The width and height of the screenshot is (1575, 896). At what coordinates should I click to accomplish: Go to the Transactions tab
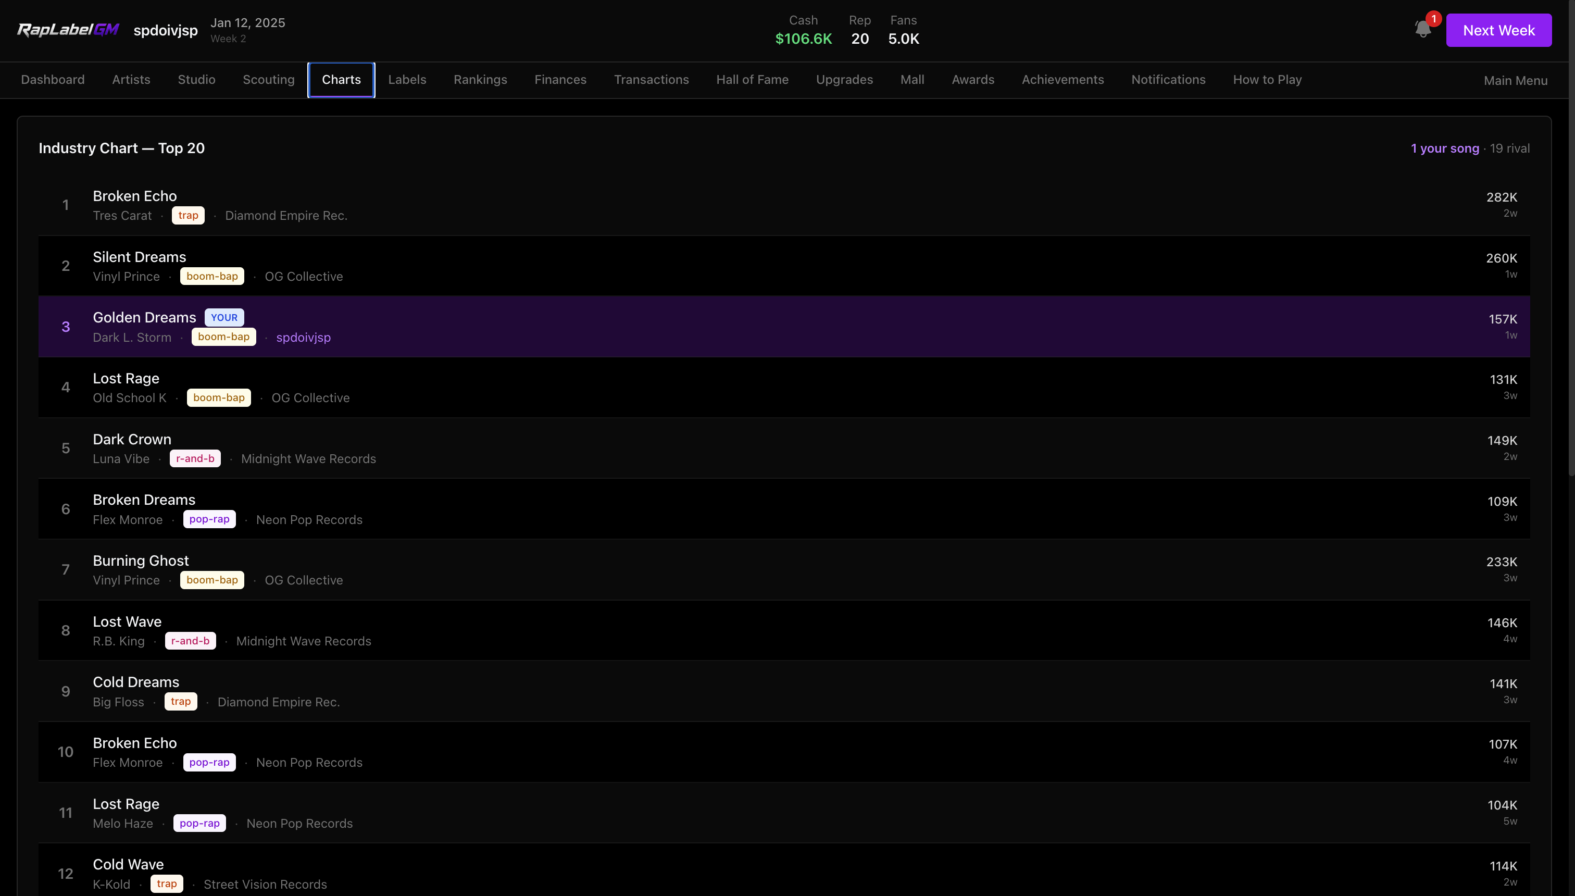tap(652, 79)
